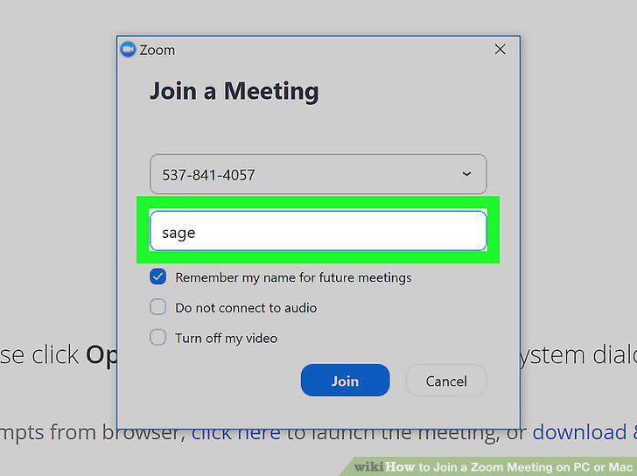Close the Join a Meeting dialog
Viewport: 637px width, 476px height.
pyautogui.click(x=500, y=50)
